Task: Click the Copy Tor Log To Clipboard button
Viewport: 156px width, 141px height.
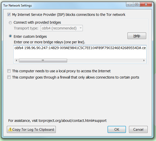Action: [x=31, y=129]
